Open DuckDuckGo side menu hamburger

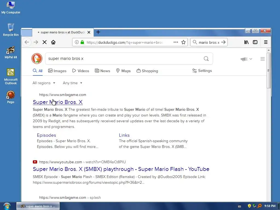[x=262, y=59]
